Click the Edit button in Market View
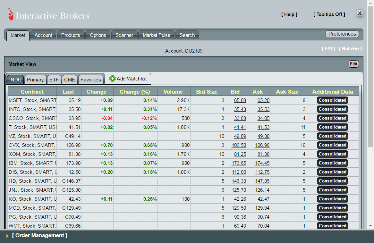Screen dimensions: 374x243 353,64
